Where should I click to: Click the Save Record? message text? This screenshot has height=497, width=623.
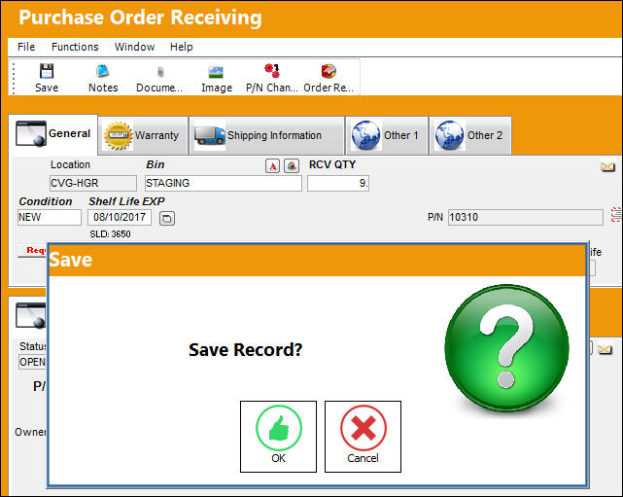(x=246, y=350)
